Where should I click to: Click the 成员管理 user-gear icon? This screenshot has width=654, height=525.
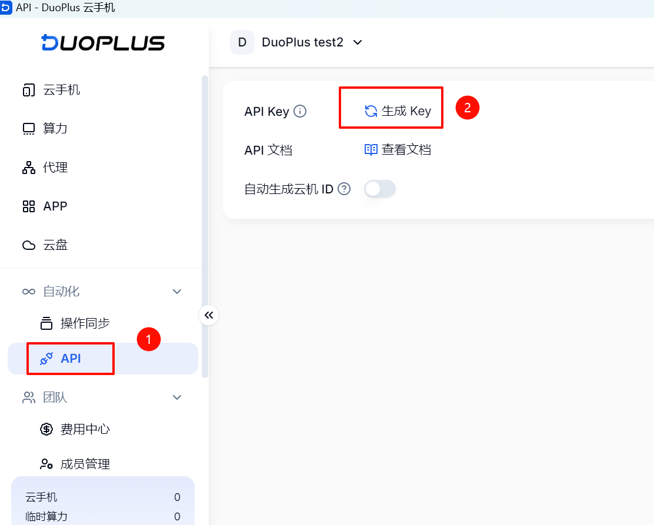46,464
